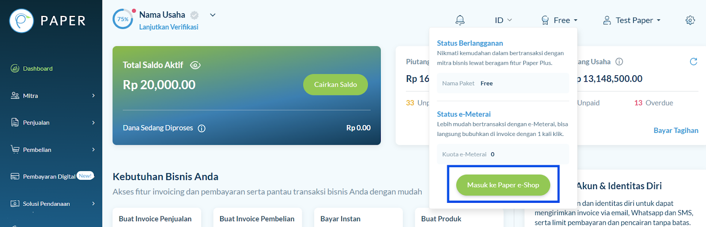Click the verified badge next to Nama Usaha
The width and height of the screenshot is (706, 227).
(x=194, y=15)
